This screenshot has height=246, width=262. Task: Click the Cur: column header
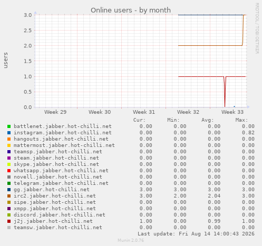[139, 120]
